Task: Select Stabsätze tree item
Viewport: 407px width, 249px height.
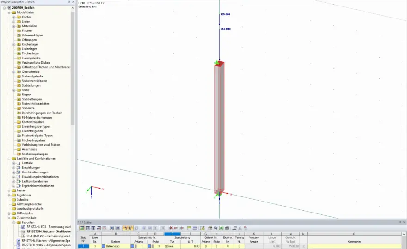Action: (28, 108)
